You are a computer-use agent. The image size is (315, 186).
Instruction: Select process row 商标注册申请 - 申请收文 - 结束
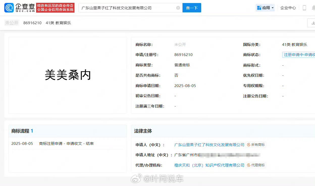tap(66, 144)
